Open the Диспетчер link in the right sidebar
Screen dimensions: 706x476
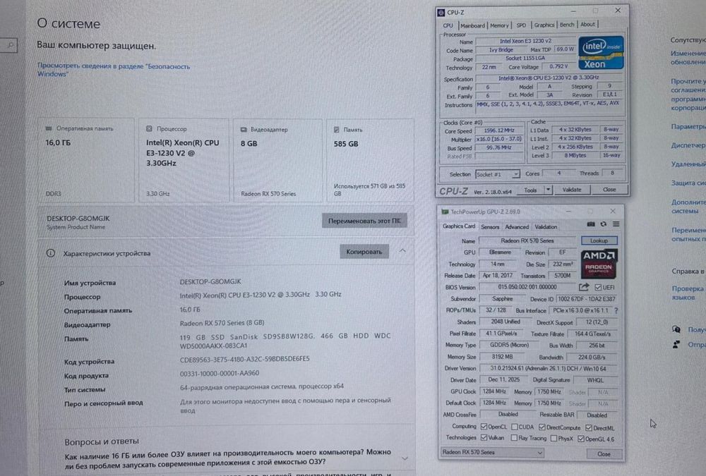[688, 145]
